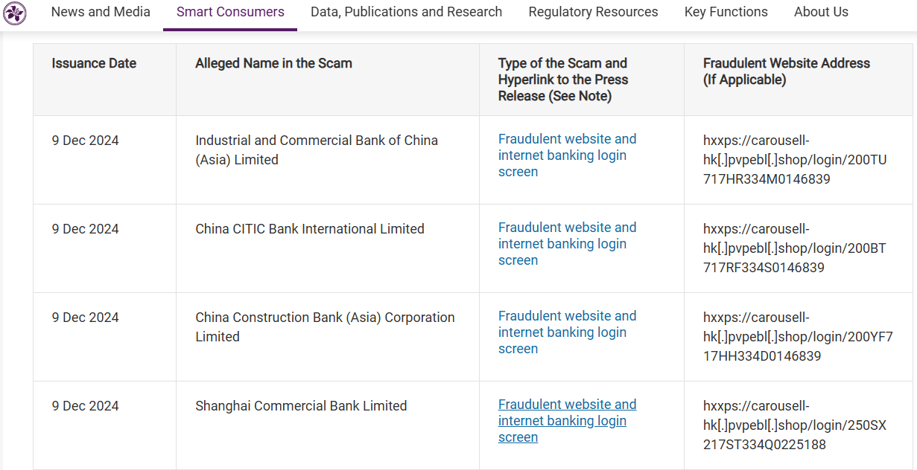Select the Shanghai Commercial Bank Limited name cell

pos(301,406)
